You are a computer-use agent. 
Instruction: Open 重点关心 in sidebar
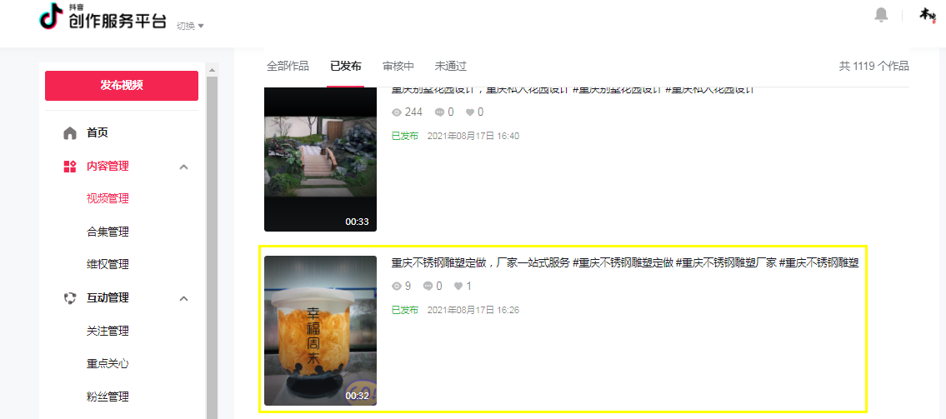coord(108,364)
